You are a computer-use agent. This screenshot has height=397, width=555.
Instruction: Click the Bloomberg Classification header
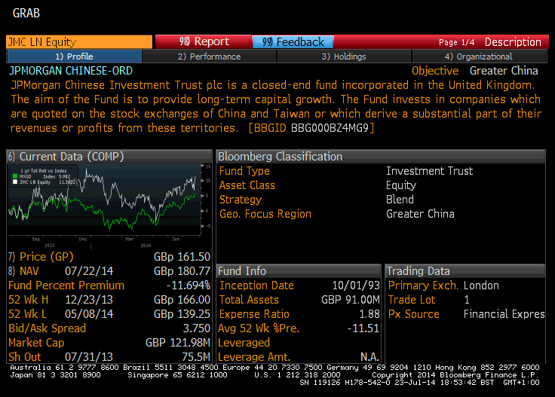[x=381, y=157]
